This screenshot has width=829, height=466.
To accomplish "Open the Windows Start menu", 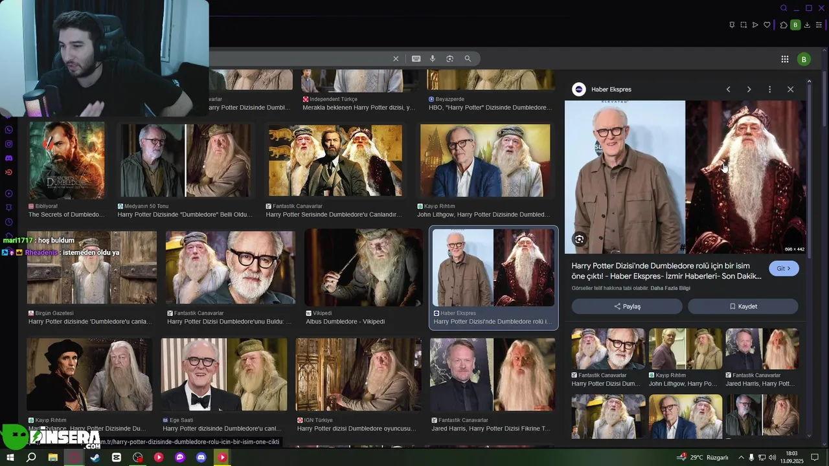I will [x=10, y=457].
